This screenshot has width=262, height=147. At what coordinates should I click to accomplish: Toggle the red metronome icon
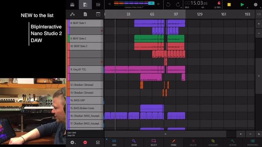coord(219,3)
